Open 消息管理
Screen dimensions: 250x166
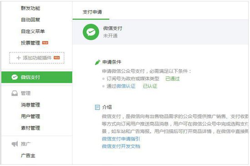30,105
